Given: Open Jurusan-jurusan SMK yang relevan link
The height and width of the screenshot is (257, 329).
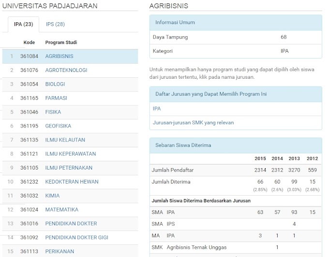Looking at the screenshot, I should [x=193, y=123].
